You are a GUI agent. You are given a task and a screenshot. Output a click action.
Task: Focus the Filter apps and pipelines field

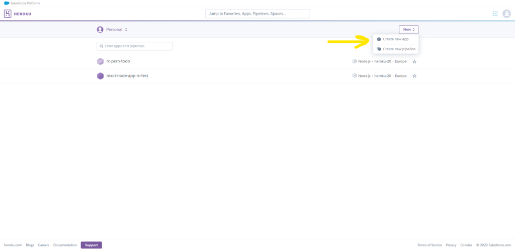pyautogui.click(x=134, y=46)
